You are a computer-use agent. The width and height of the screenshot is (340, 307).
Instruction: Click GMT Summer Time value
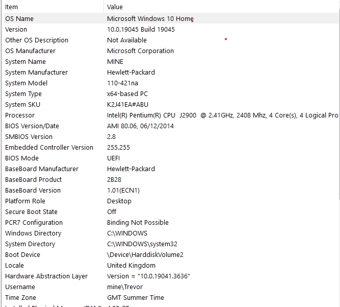[x=136, y=297]
